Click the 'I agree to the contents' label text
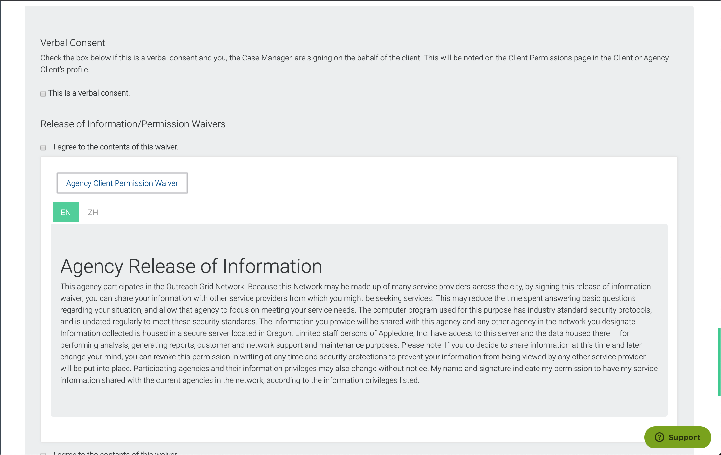 (116, 147)
